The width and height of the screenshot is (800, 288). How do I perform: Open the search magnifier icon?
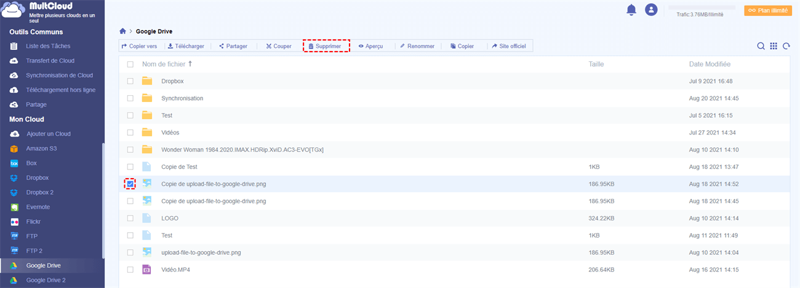coord(761,46)
